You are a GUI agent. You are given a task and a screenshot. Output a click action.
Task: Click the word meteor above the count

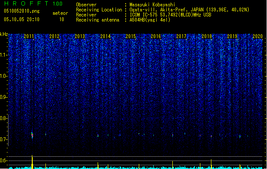60,13
